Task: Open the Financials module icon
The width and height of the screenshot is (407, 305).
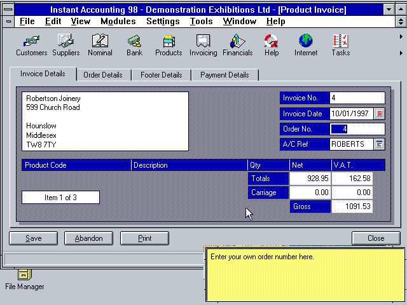Action: (237, 45)
